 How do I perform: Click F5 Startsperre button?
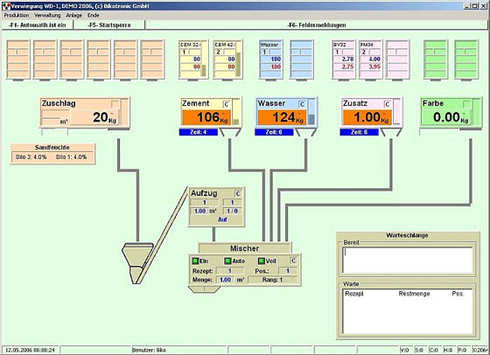[x=109, y=25]
